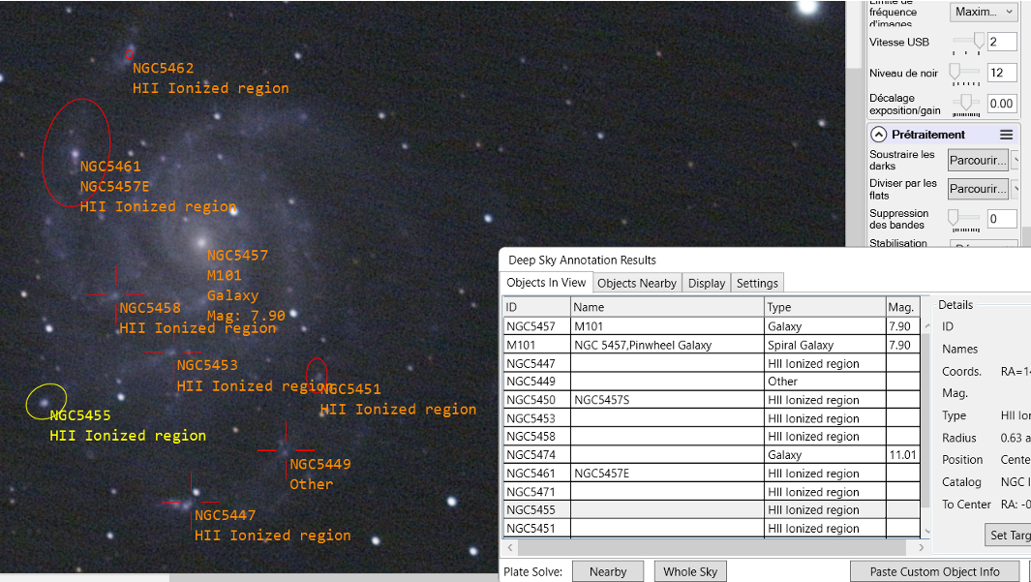The width and height of the screenshot is (1031, 582).
Task: Edit the Décalage exposition/gain value field
Action: point(1001,104)
